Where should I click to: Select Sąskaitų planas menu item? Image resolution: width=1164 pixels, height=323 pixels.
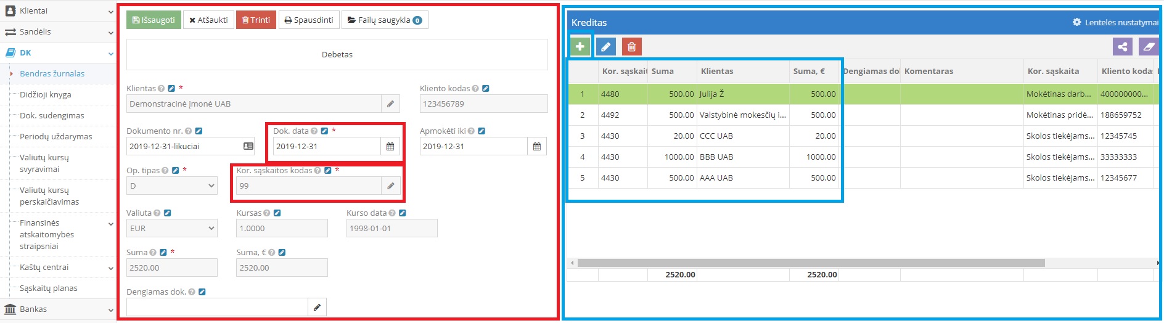49,288
